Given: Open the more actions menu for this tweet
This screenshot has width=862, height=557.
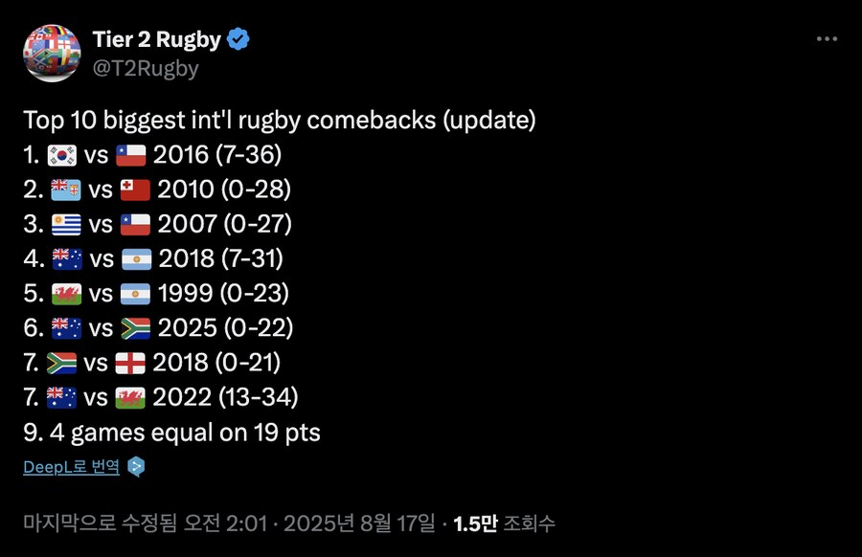Looking at the screenshot, I should 826,38.
